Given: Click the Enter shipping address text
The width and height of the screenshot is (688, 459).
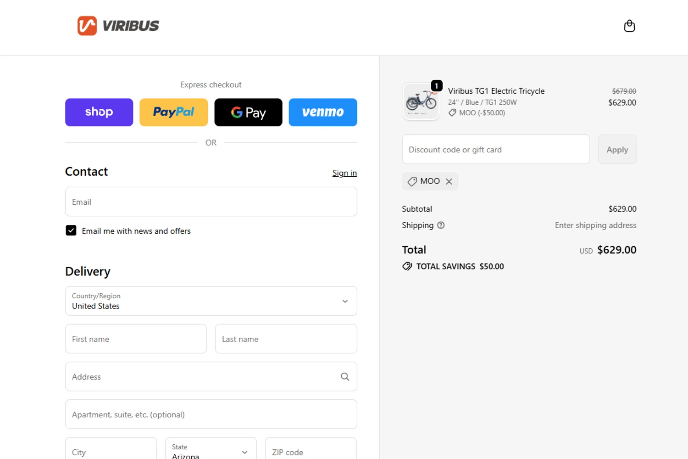Looking at the screenshot, I should [595, 225].
